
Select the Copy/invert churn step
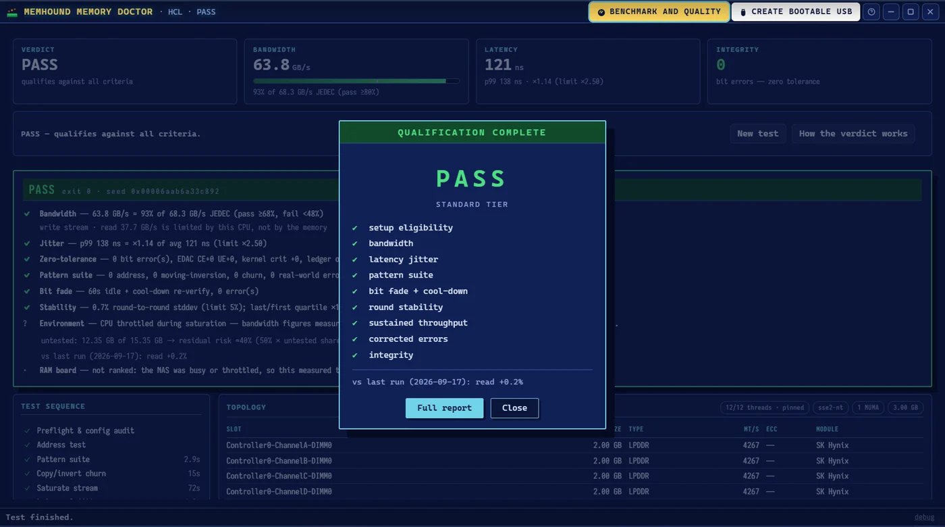point(112,474)
